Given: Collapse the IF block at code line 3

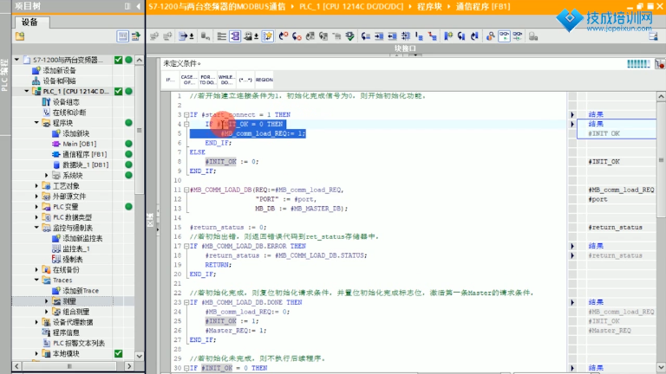Looking at the screenshot, I should tap(186, 114).
